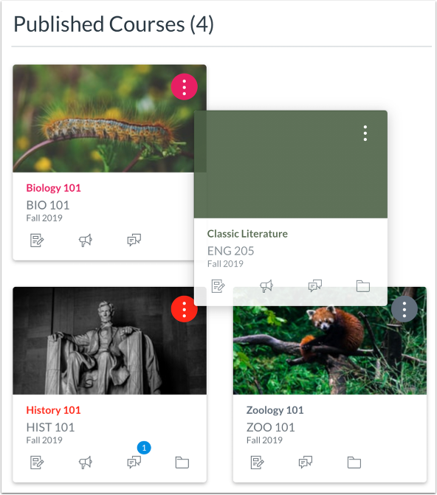437x495 pixels.
Task: Open History 101 discussions icon with badge
Action: click(134, 463)
